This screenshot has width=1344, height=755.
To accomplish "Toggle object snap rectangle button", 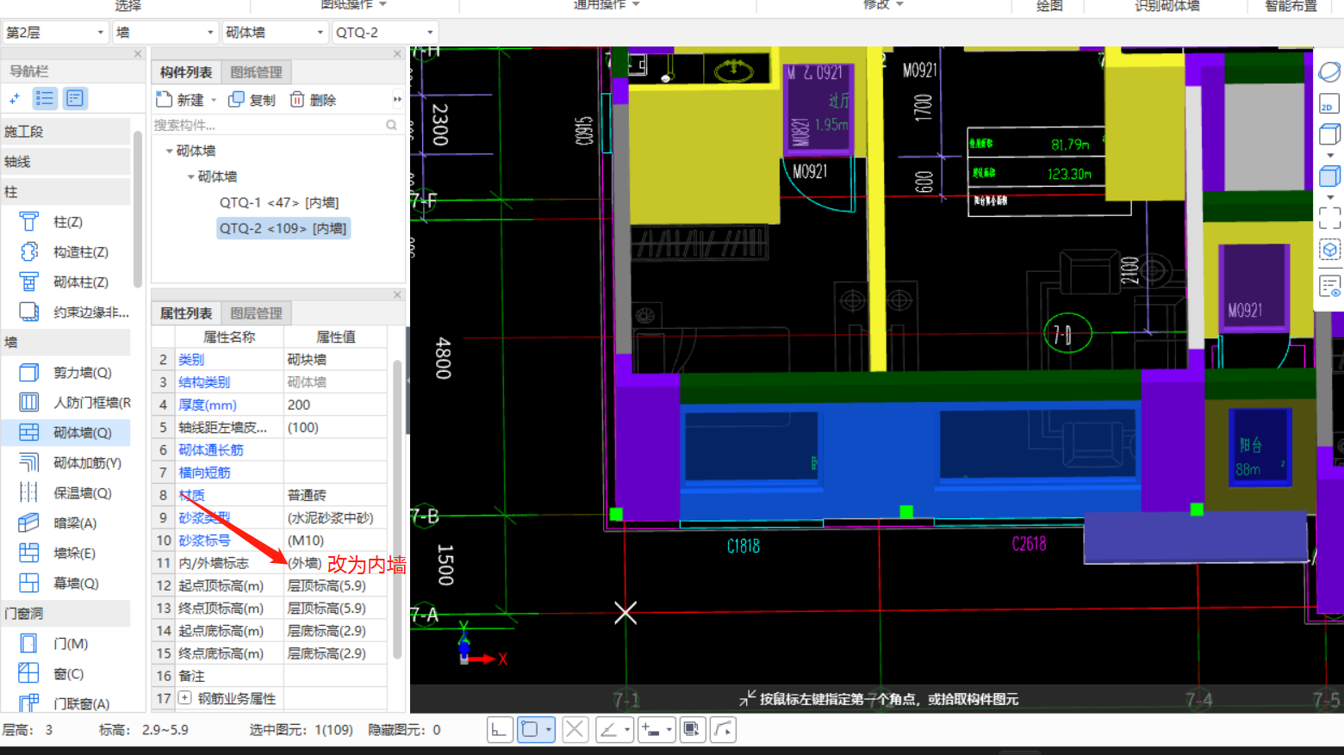I will tap(530, 730).
